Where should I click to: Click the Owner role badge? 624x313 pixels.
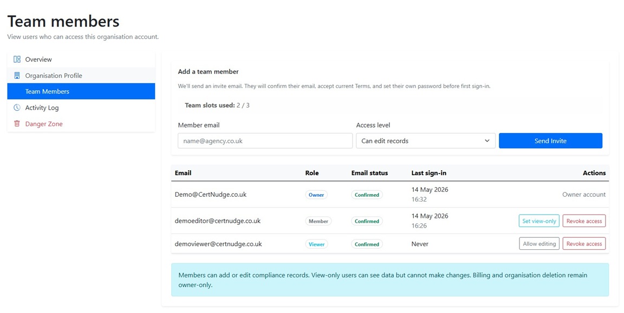coord(316,195)
